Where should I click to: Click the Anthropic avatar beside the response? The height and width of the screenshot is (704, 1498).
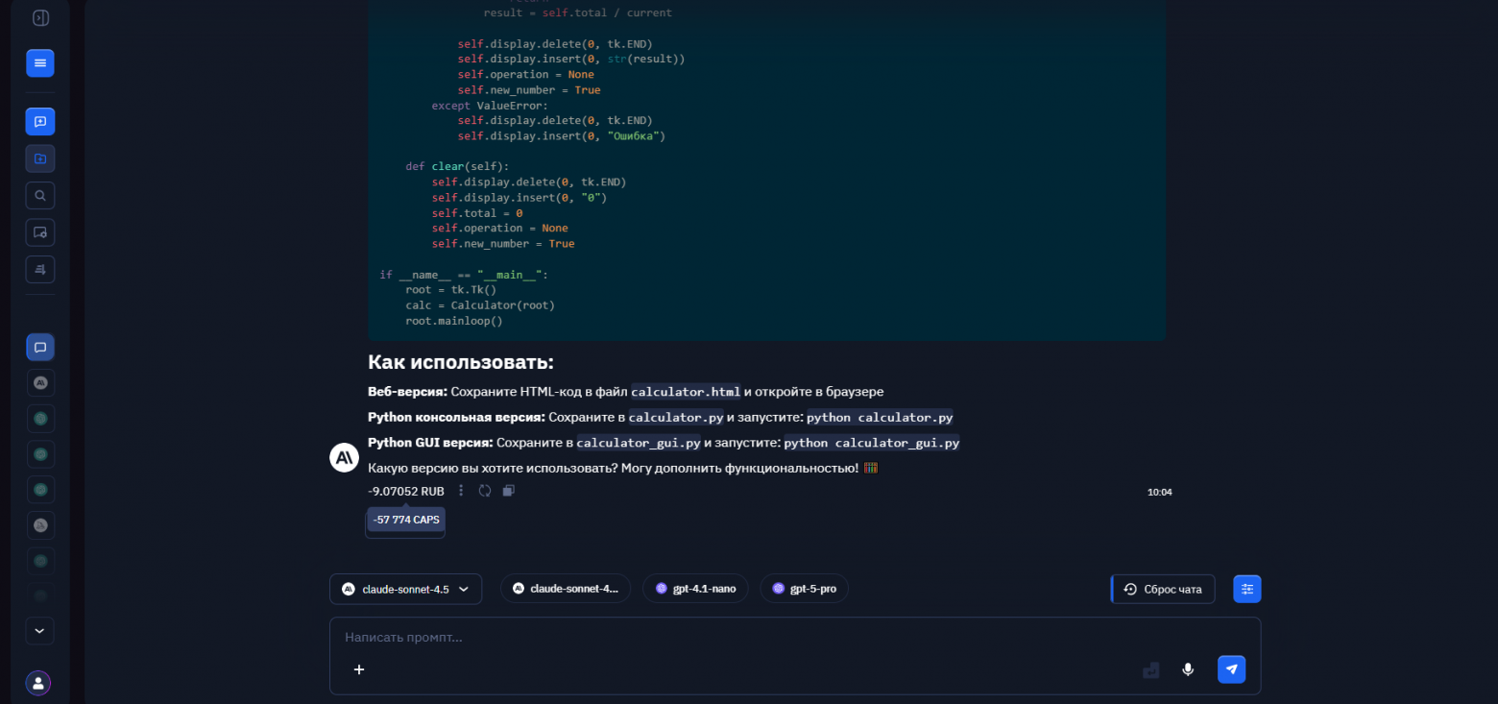[344, 458]
